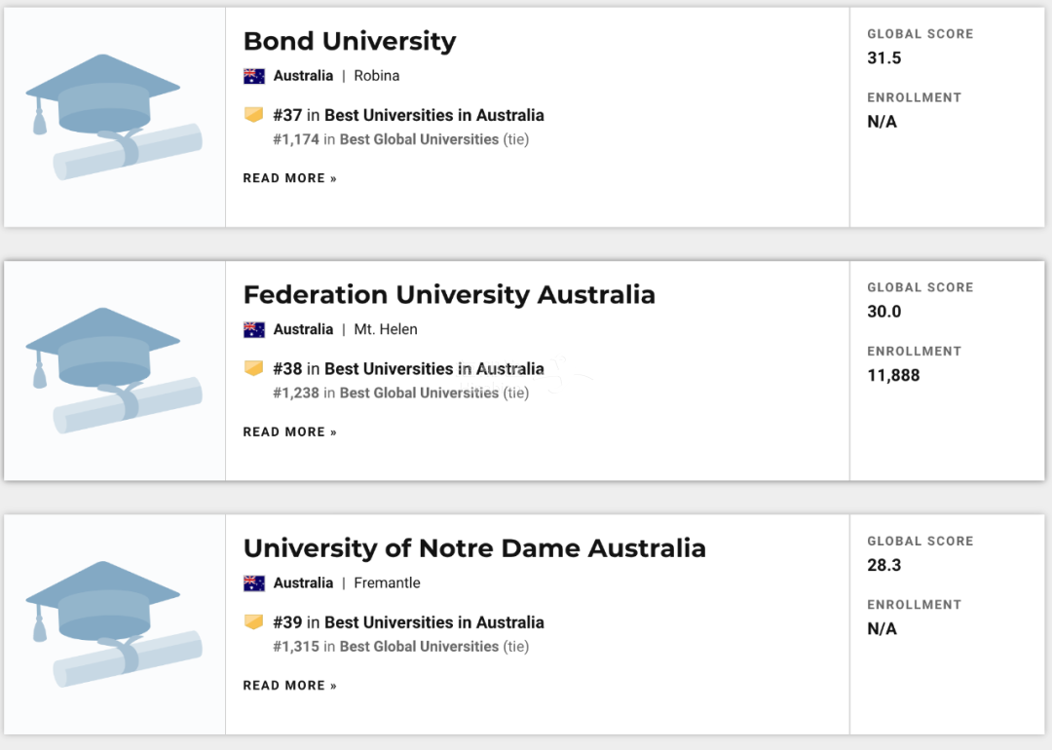
Task: Click Australian flag icon under Bond University
Action: click(253, 76)
